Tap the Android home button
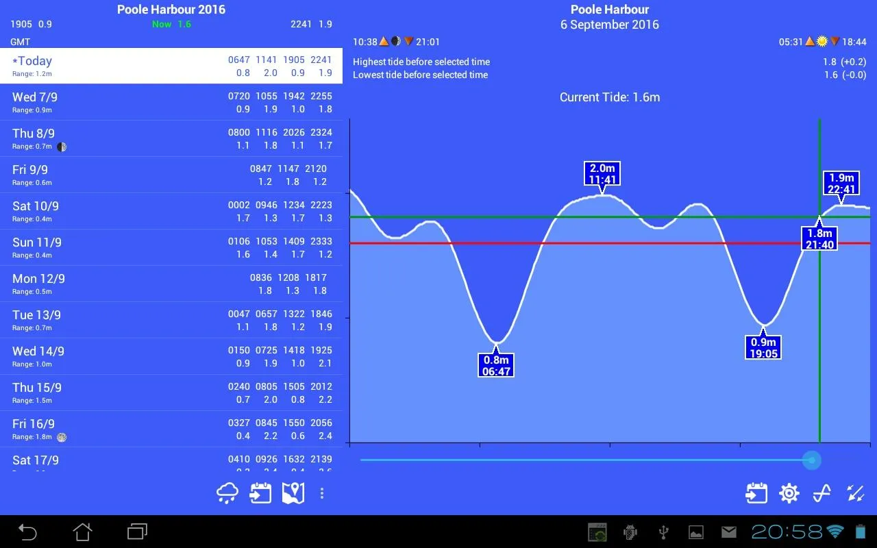 (x=82, y=532)
